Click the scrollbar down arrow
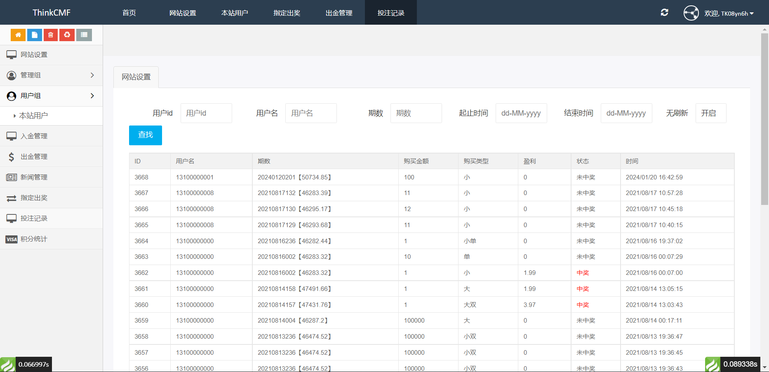Image resolution: width=769 pixels, height=372 pixels. pyautogui.click(x=765, y=367)
